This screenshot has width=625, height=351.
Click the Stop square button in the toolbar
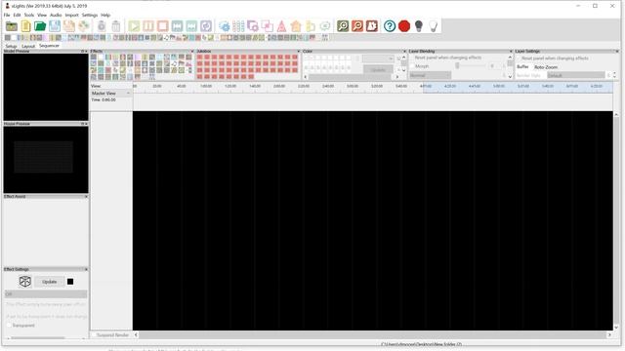(x=163, y=26)
